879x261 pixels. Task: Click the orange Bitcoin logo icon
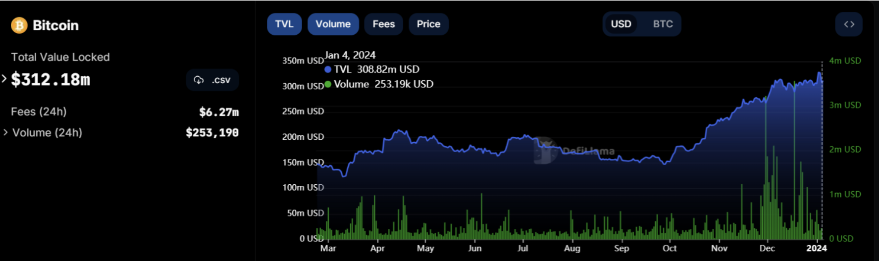point(19,25)
